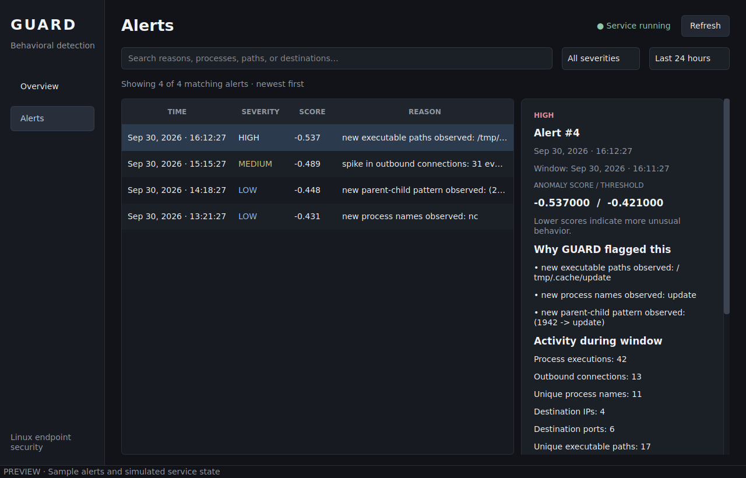
Task: Open the All severities dropdown
Action: coord(601,58)
